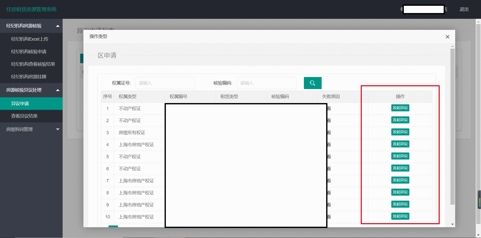481x238 pixels.
Task: Click 退出 to log out
Action: (464, 9)
